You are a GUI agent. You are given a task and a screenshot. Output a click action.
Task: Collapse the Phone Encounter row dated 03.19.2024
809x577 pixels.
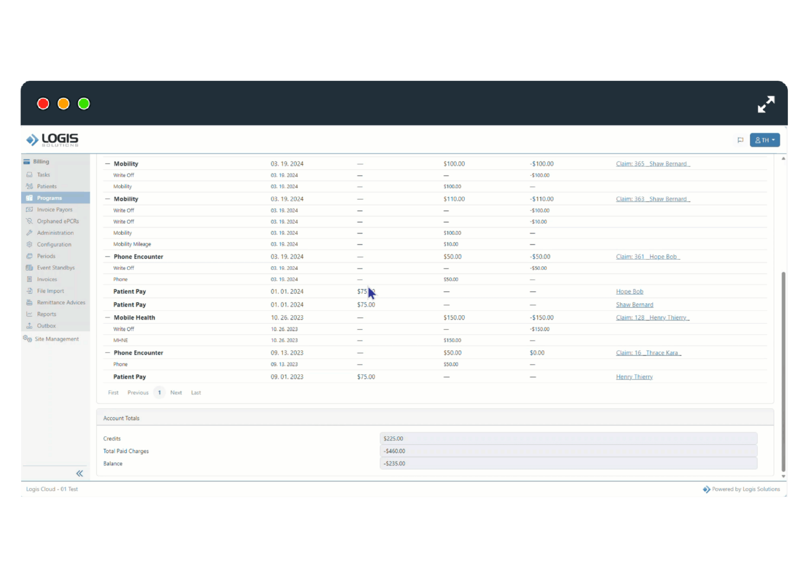pos(107,256)
